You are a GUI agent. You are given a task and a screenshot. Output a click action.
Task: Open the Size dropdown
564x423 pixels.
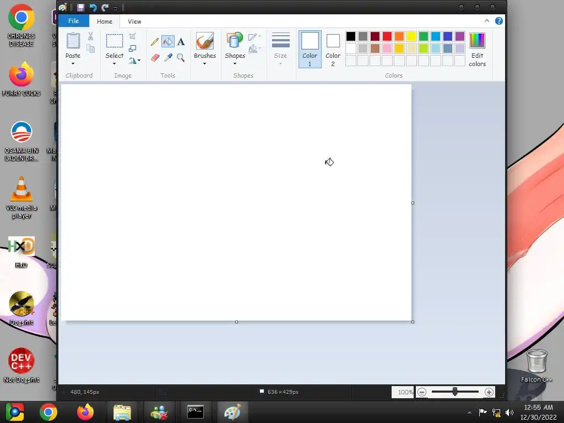(x=280, y=49)
